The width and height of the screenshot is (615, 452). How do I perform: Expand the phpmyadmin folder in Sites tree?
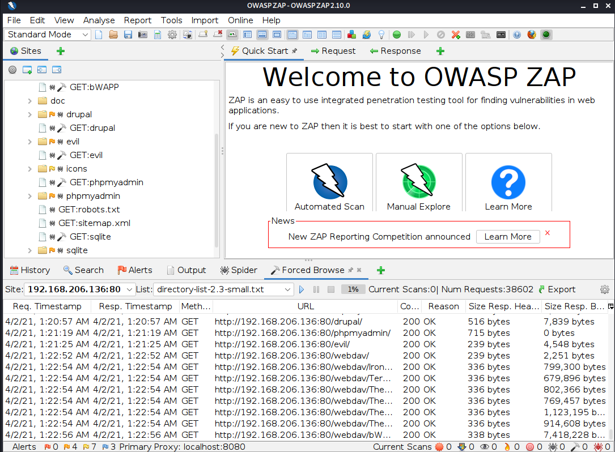coord(30,196)
